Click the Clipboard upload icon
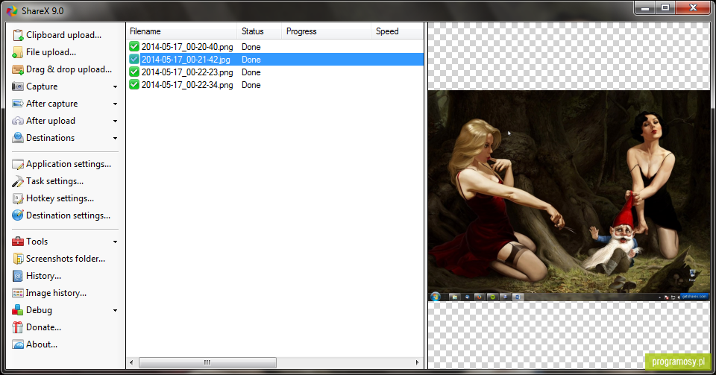Viewport: 716px width, 375px height. pyautogui.click(x=18, y=35)
